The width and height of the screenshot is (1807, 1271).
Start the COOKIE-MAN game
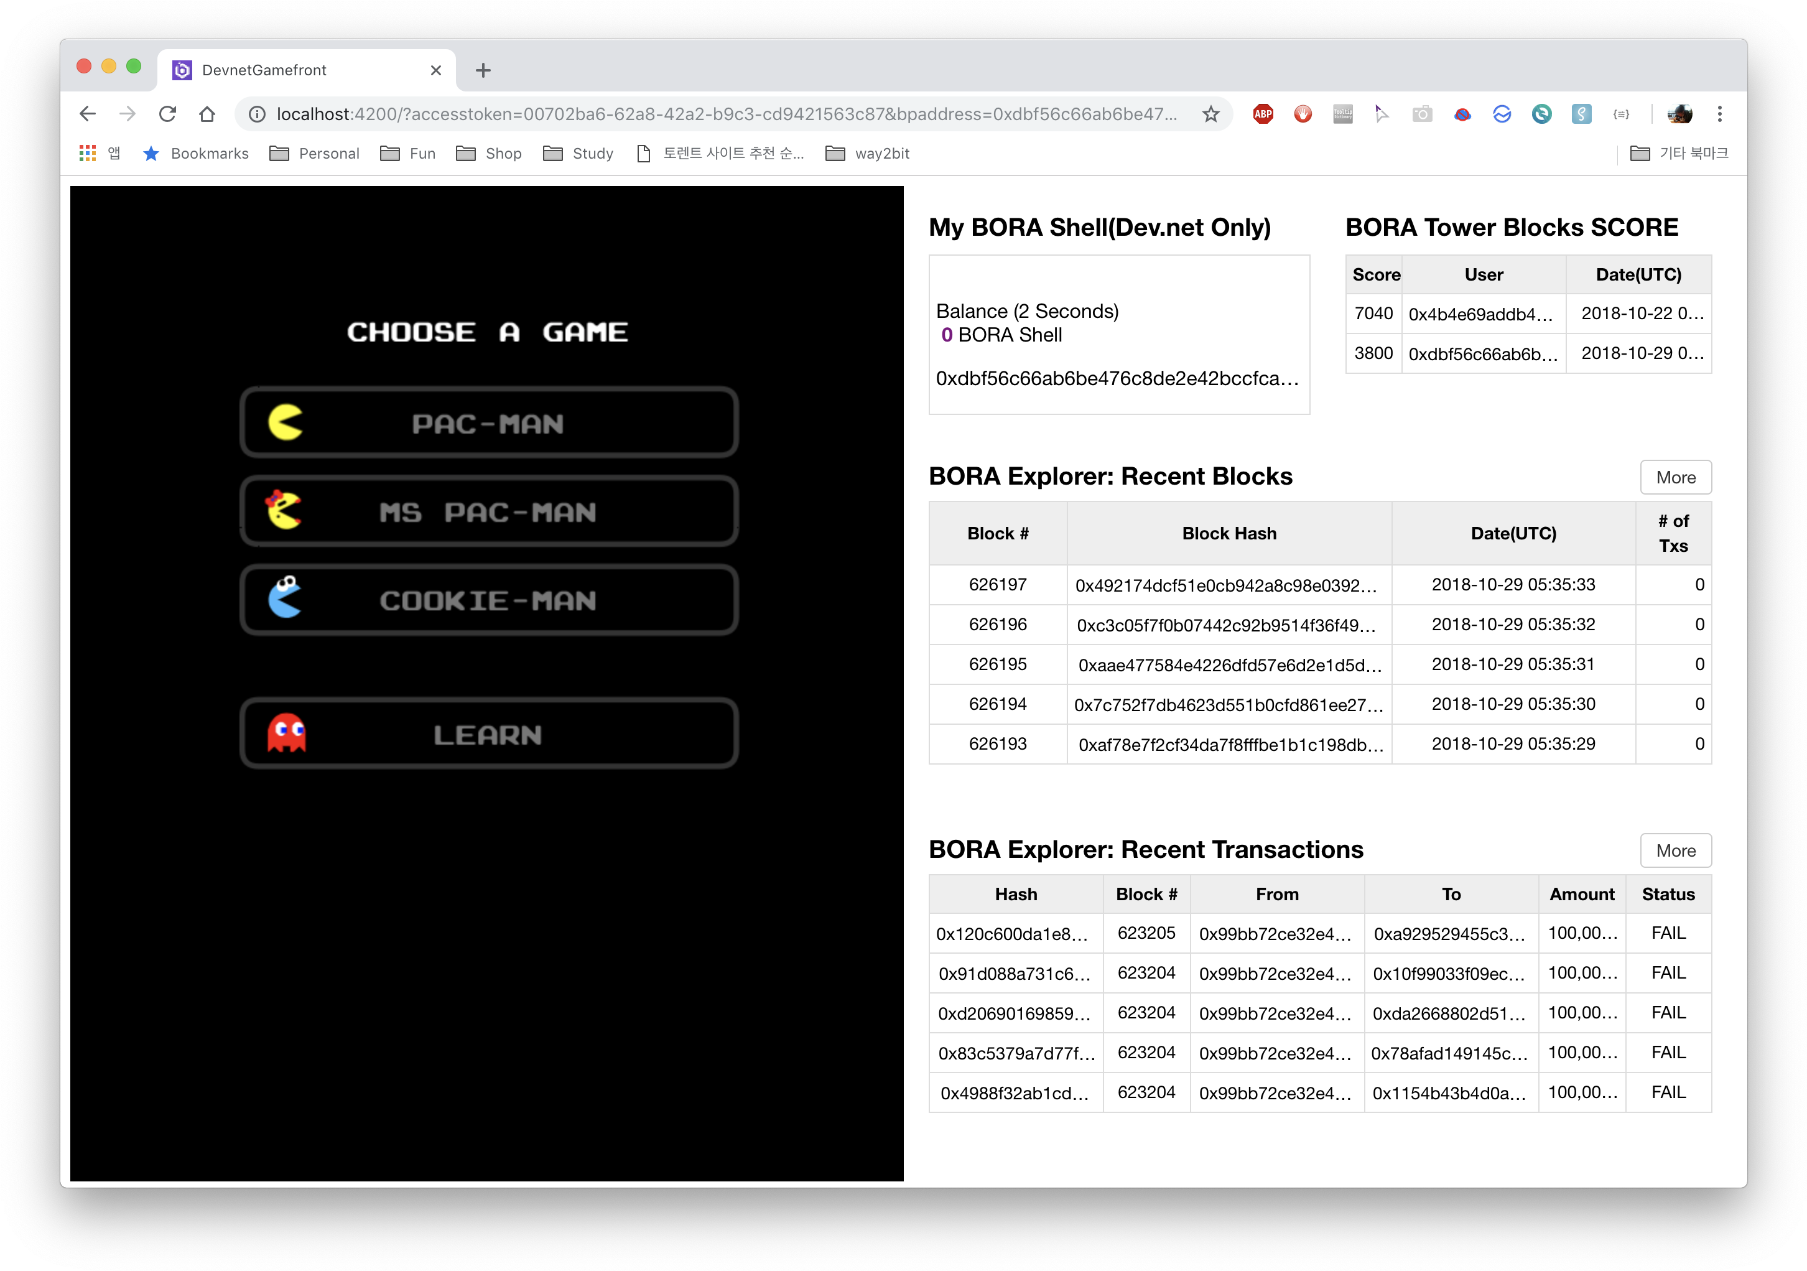(x=489, y=600)
